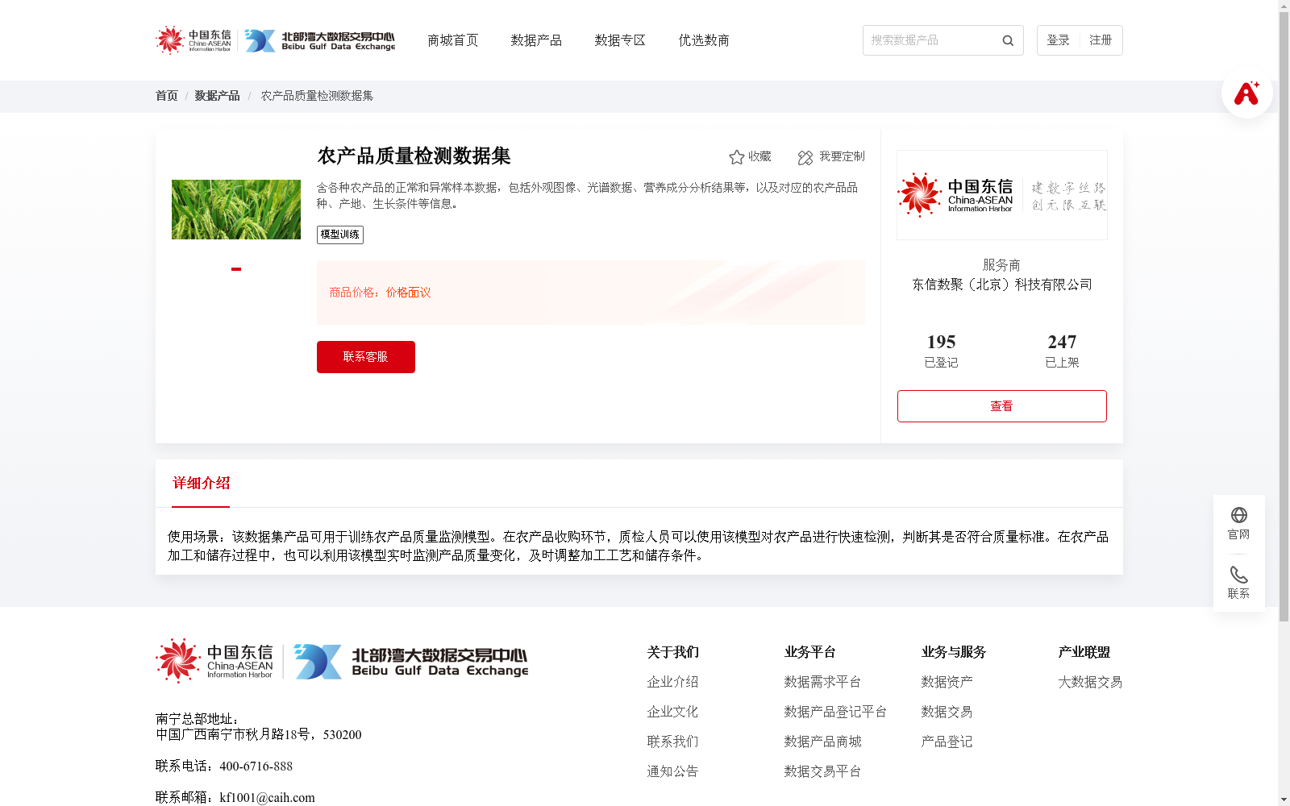The image size is (1290, 806).
Task: Go to 数据产品 in the breadcrumb
Action: 217,96
